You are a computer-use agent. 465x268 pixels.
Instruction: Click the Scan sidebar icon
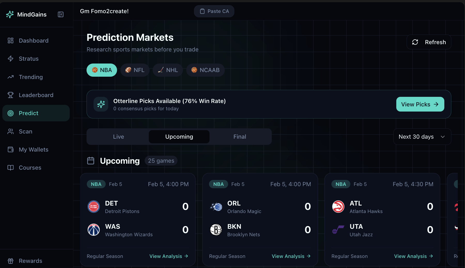(x=10, y=131)
